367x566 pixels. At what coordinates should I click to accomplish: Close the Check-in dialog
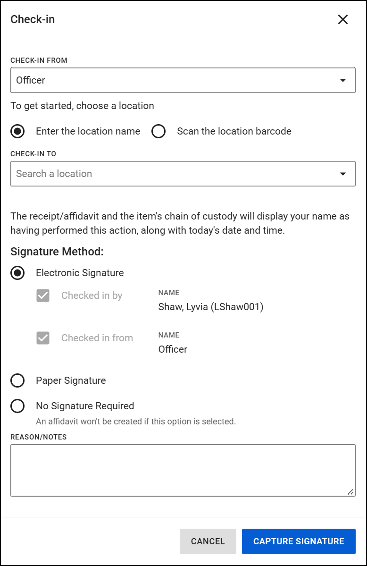(x=342, y=19)
